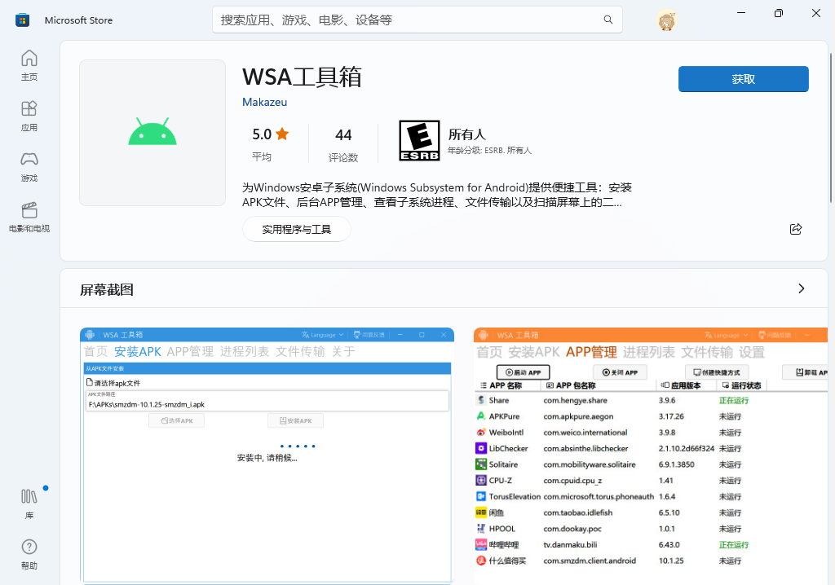Click the 获取 button to install WSA工具箱
835x585 pixels.
pos(742,79)
